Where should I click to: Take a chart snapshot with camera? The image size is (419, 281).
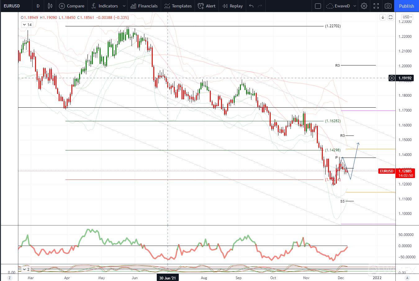[388, 6]
